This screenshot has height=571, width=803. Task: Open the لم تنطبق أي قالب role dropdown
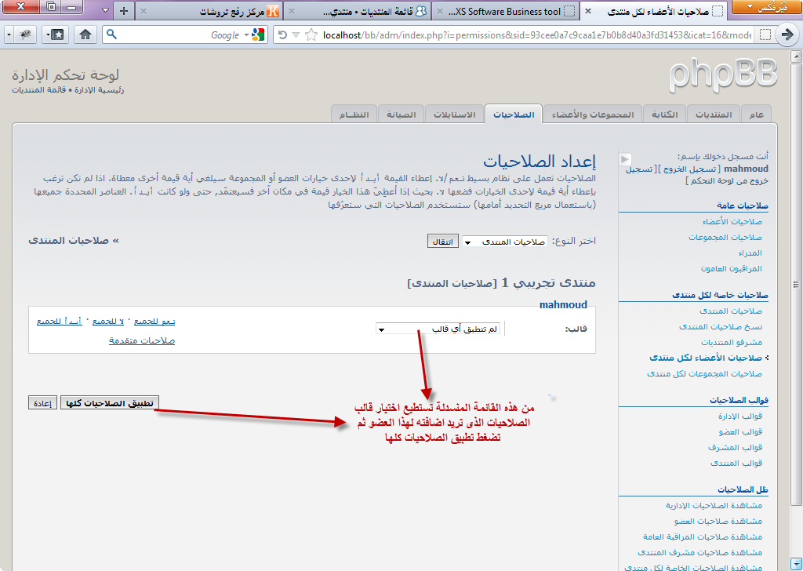[438, 329]
